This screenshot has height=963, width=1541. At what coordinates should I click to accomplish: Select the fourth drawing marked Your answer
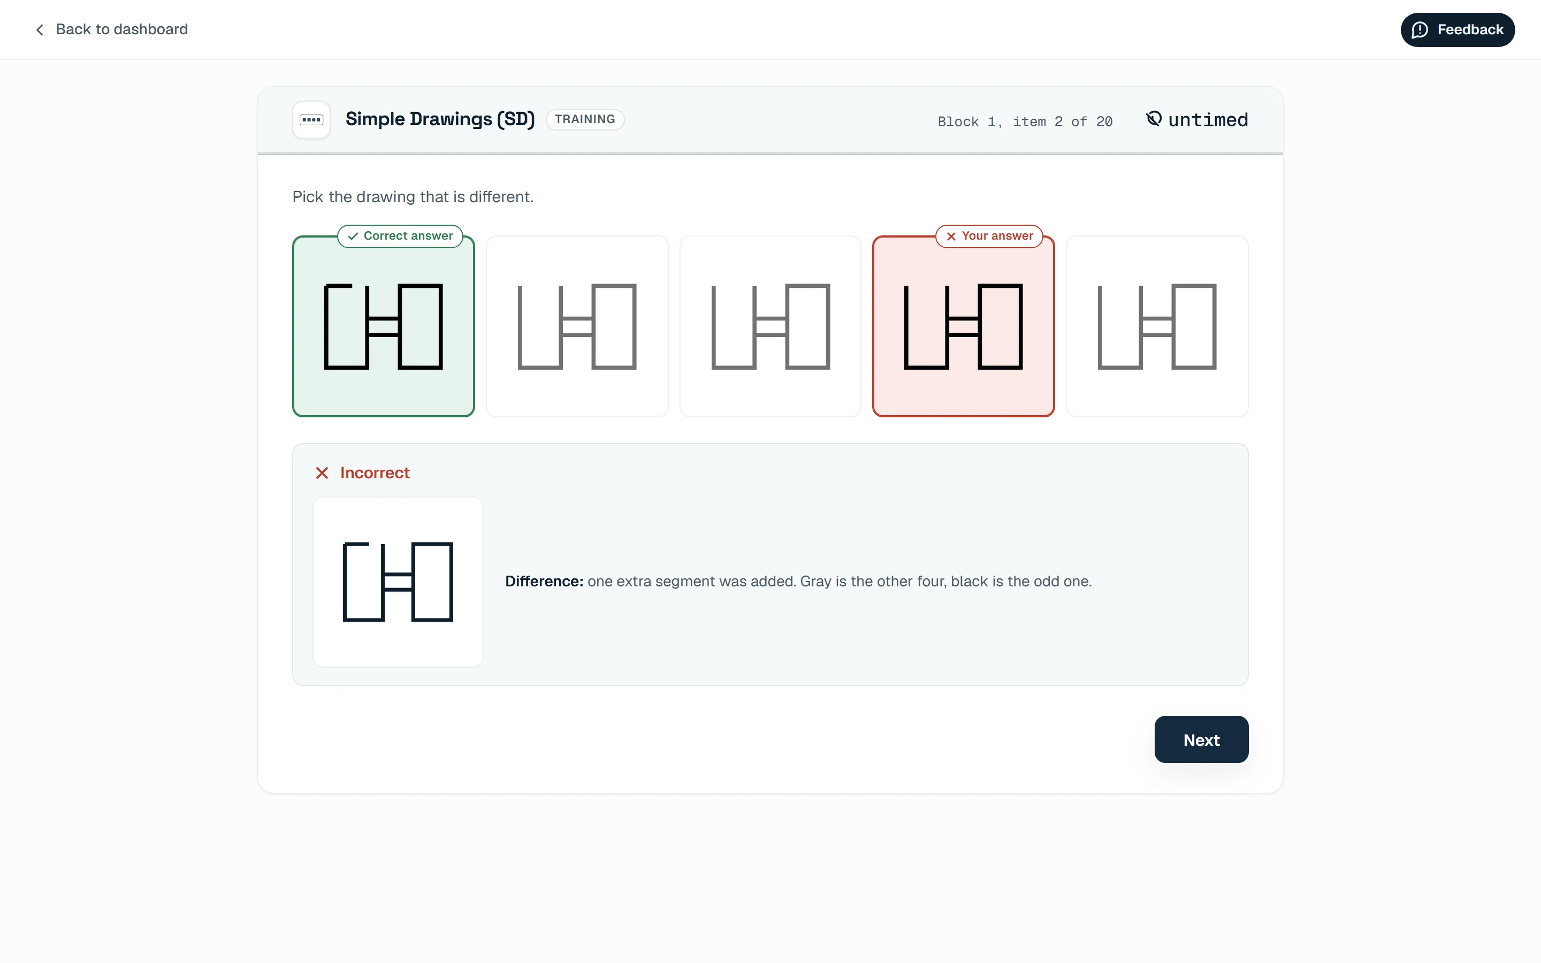963,326
